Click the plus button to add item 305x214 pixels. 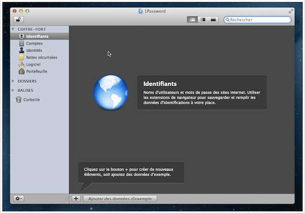click(76, 199)
